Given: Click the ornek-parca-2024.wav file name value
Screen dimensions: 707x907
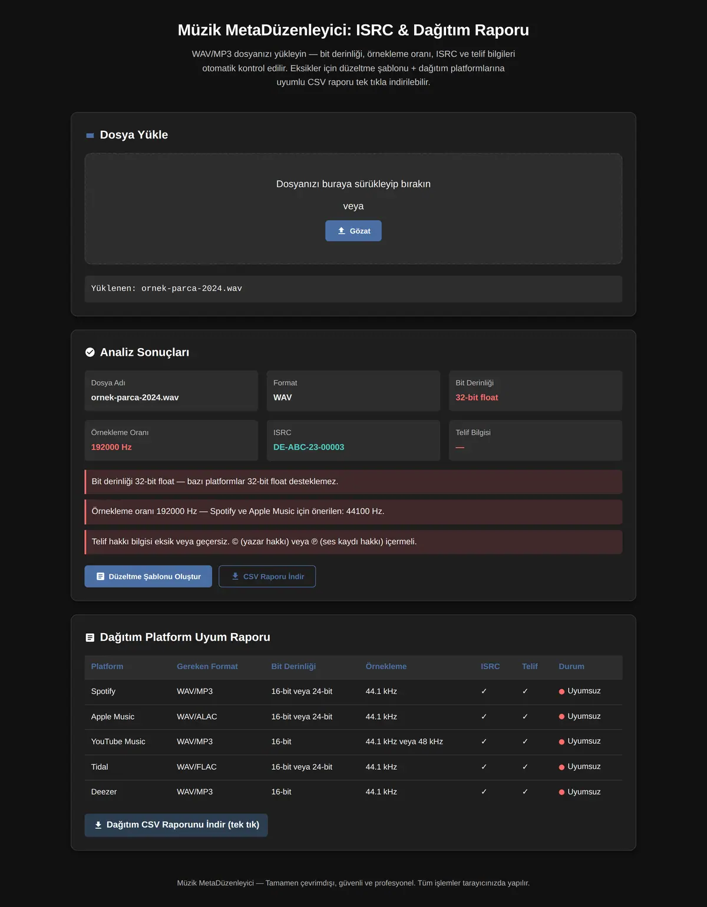Looking at the screenshot, I should 135,398.
